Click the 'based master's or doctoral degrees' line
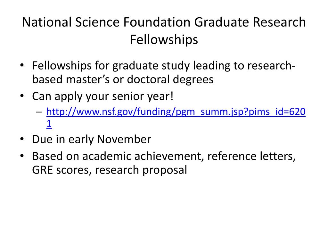 click(x=123, y=79)
